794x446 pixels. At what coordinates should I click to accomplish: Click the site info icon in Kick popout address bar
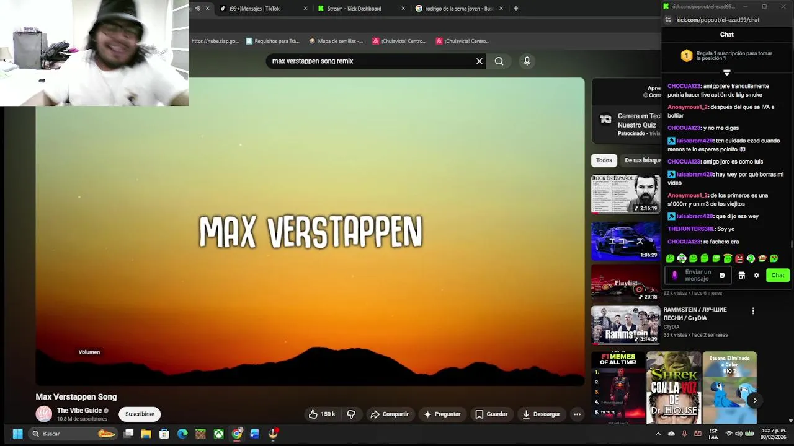[x=668, y=20]
